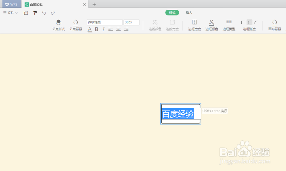Click the redo arrow icon
This screenshot has height=171, width=286.
coord(53,13)
